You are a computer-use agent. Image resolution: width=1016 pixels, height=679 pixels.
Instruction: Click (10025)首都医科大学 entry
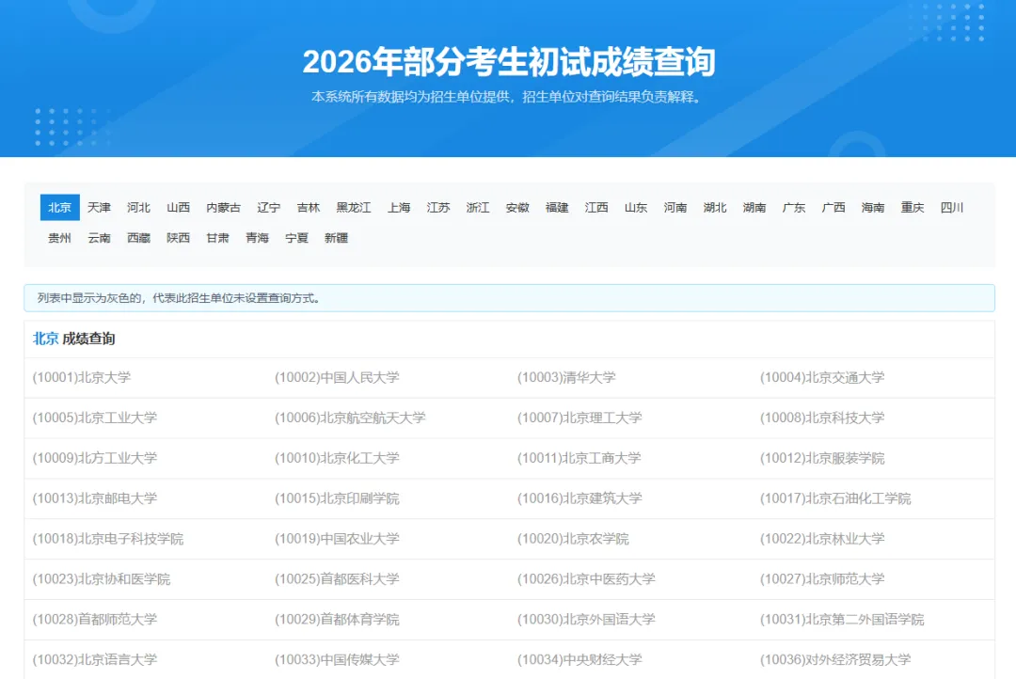click(x=337, y=578)
